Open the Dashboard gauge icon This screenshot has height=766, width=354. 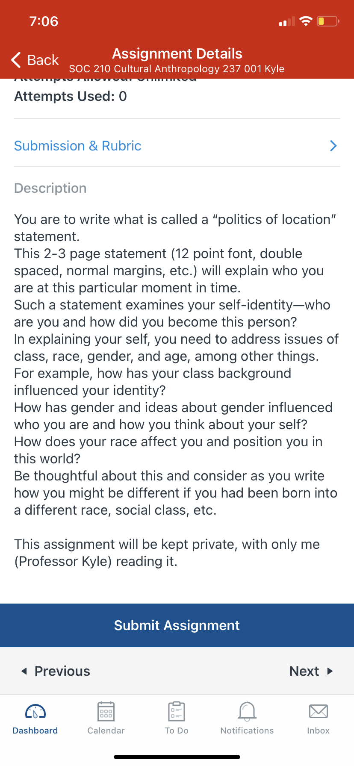coord(35,712)
